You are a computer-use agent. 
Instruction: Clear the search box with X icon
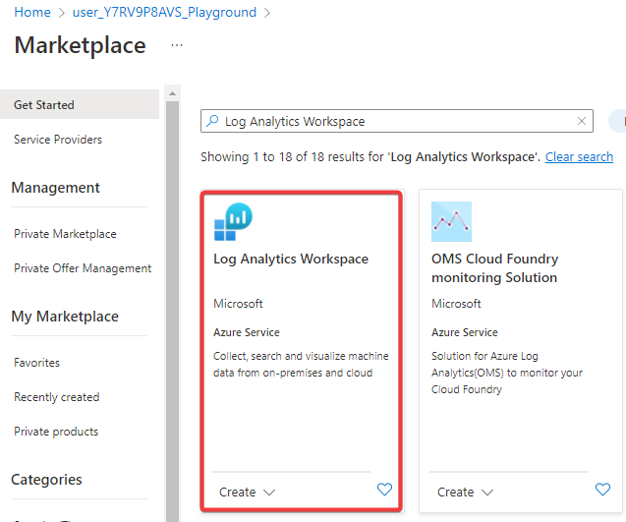(x=582, y=121)
